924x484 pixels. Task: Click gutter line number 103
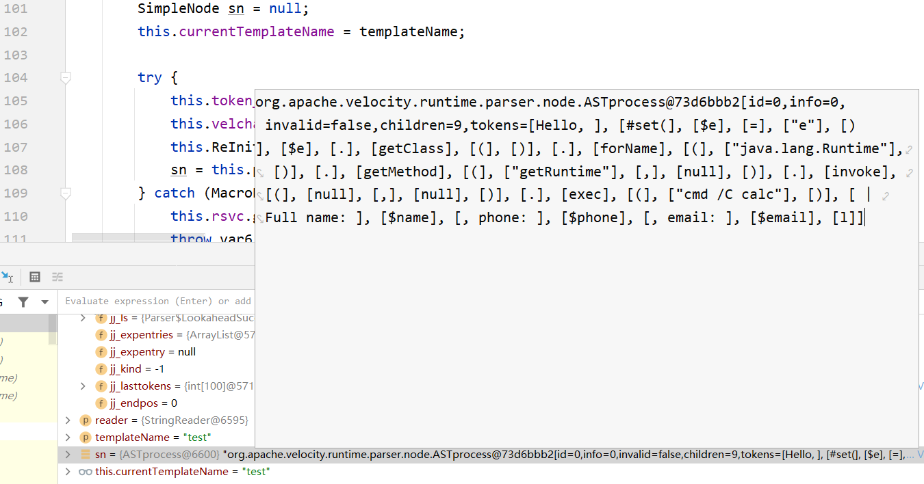point(16,55)
